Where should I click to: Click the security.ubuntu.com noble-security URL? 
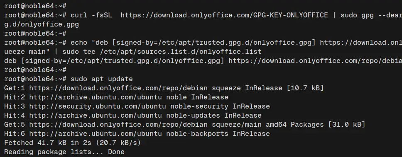click(x=96, y=106)
